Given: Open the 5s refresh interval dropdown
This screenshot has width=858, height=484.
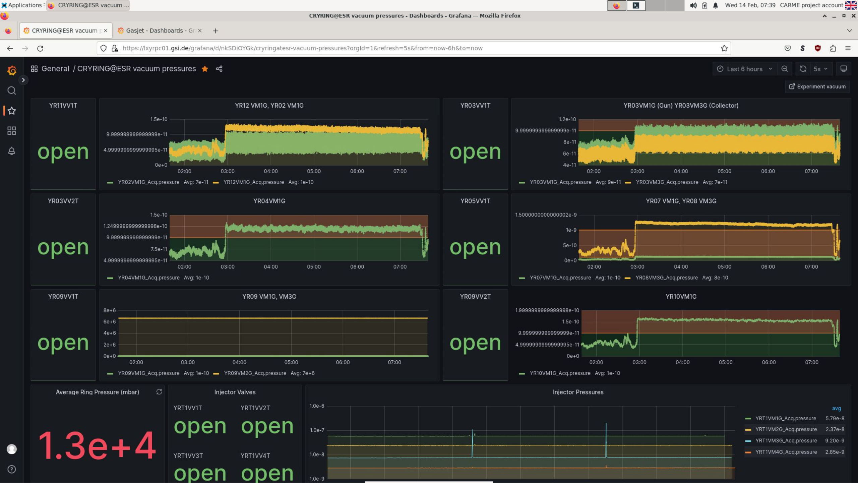Looking at the screenshot, I should click(x=820, y=69).
